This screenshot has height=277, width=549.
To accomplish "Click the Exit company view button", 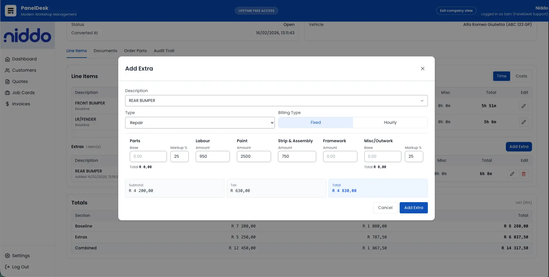I will point(456,11).
